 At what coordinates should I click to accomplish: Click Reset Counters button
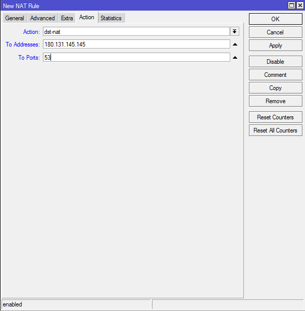point(275,117)
